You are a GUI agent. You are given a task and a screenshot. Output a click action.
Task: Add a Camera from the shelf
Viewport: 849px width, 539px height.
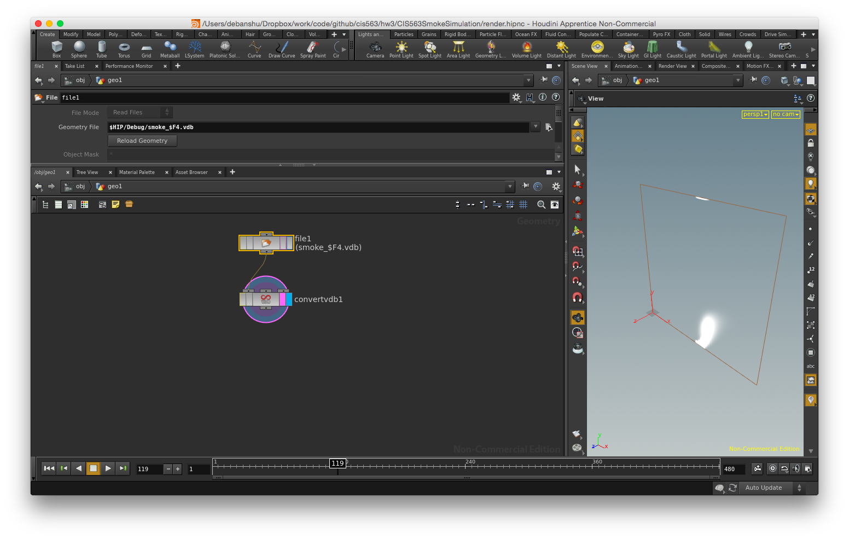pyautogui.click(x=375, y=49)
